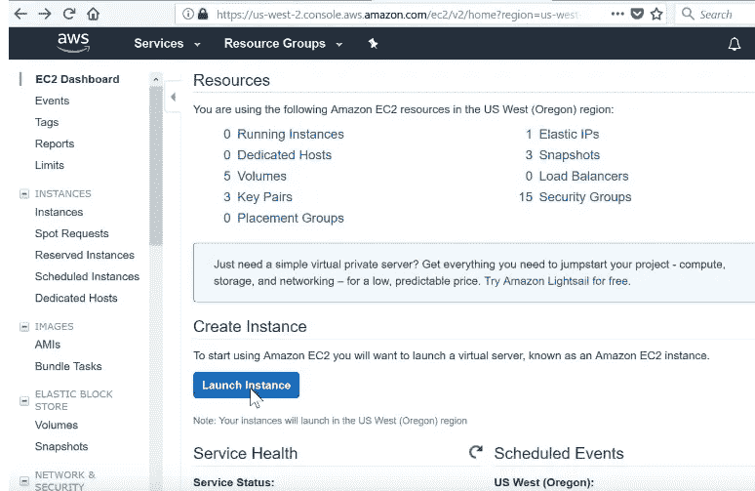
Task: Open Scheduled Instances in the sidebar
Action: point(87,276)
